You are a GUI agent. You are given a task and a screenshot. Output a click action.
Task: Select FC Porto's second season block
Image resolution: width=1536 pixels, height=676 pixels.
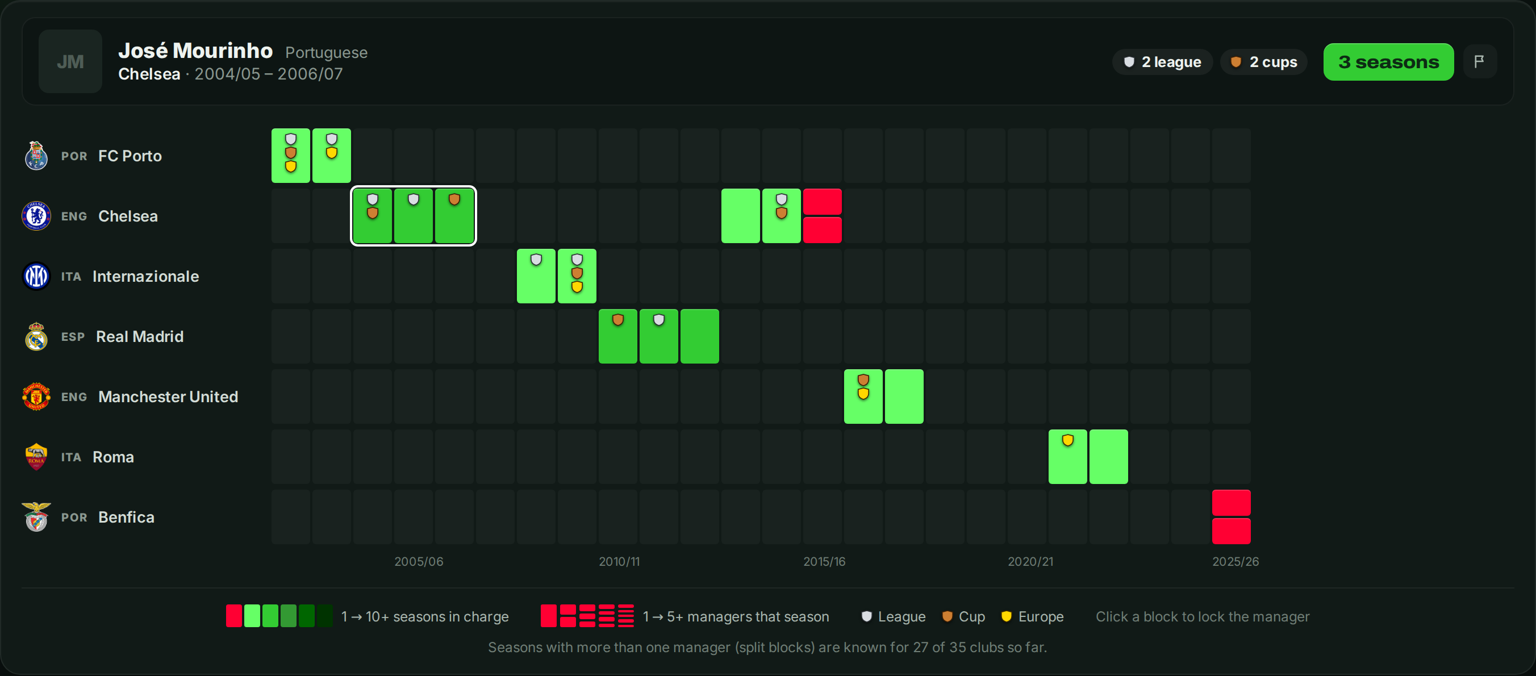tap(332, 156)
